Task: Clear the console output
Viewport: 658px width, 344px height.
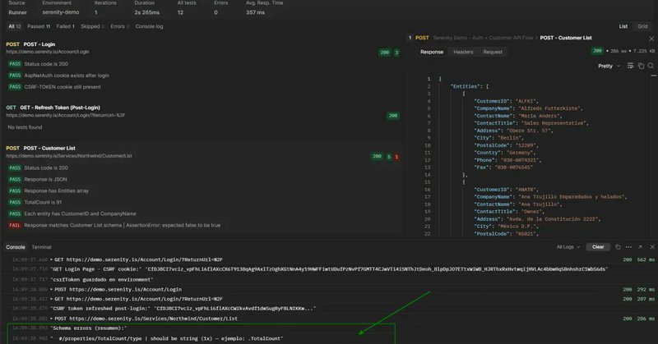Action: pos(598,246)
